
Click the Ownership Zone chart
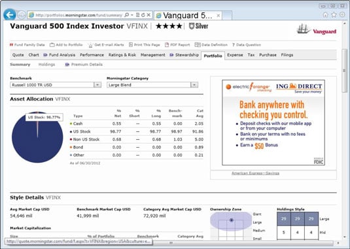231,225
